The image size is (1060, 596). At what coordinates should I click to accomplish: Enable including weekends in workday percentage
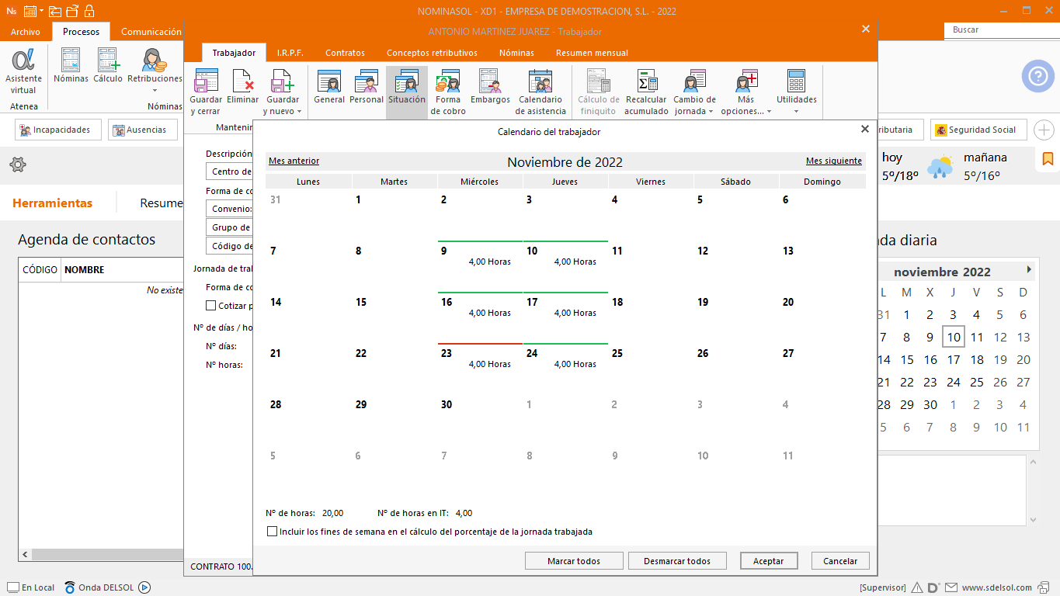272,532
